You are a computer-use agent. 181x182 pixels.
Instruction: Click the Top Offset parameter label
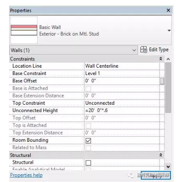[x=24, y=118]
